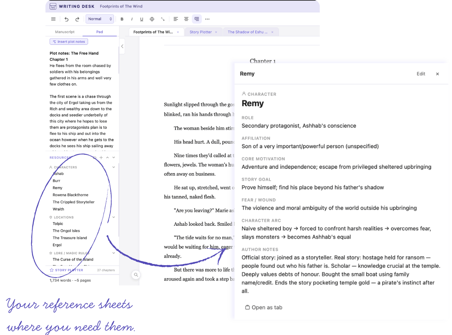The width and height of the screenshot is (452, 335).
Task: Toggle the first-line indent button
Action: coord(197,19)
